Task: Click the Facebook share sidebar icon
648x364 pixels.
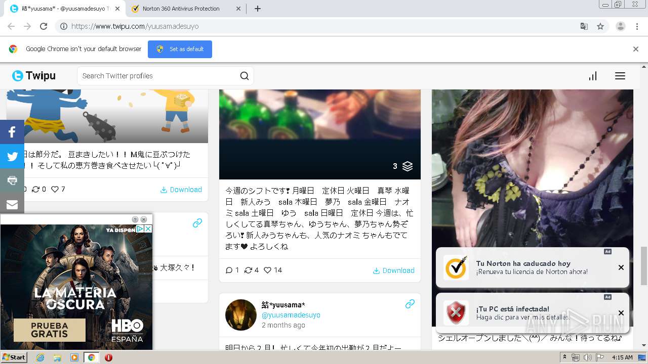Action: [x=12, y=132]
